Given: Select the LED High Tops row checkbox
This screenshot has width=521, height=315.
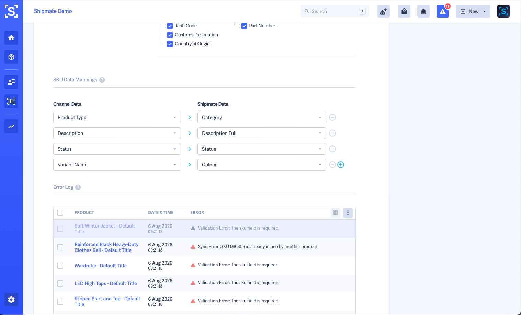Looking at the screenshot, I should click(x=60, y=283).
